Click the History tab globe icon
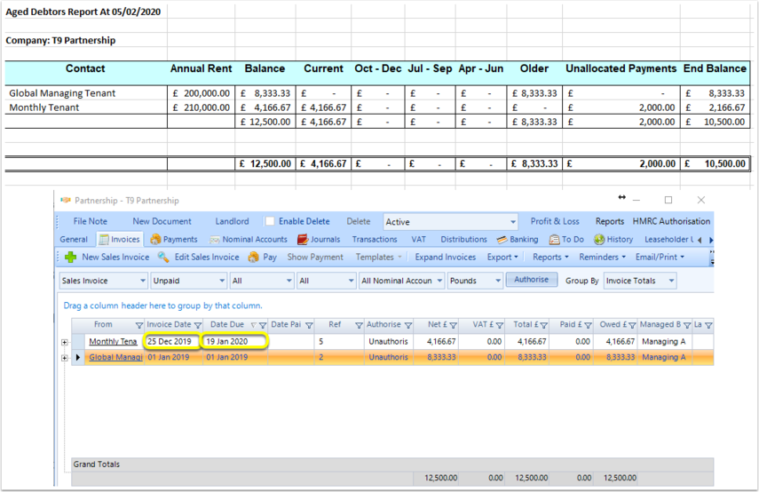This screenshot has height=492, width=759. (x=599, y=239)
